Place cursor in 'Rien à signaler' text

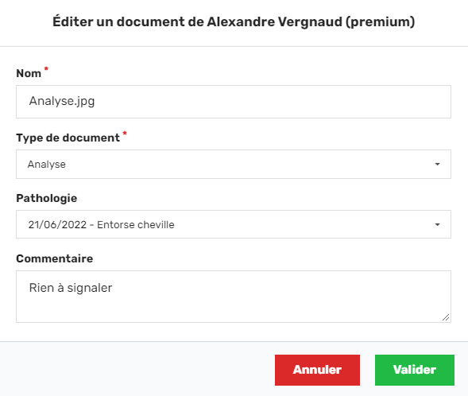pos(71,288)
